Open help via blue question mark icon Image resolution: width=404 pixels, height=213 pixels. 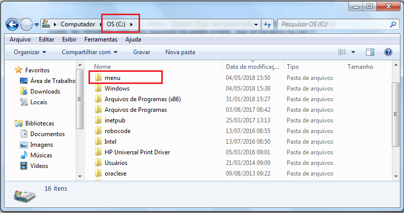388,52
